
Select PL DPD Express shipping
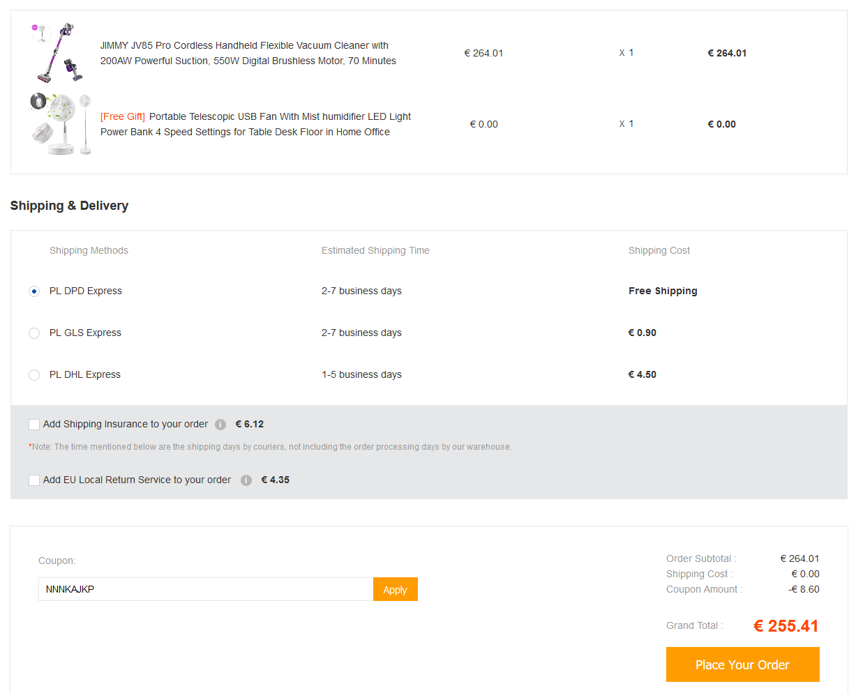(x=34, y=291)
